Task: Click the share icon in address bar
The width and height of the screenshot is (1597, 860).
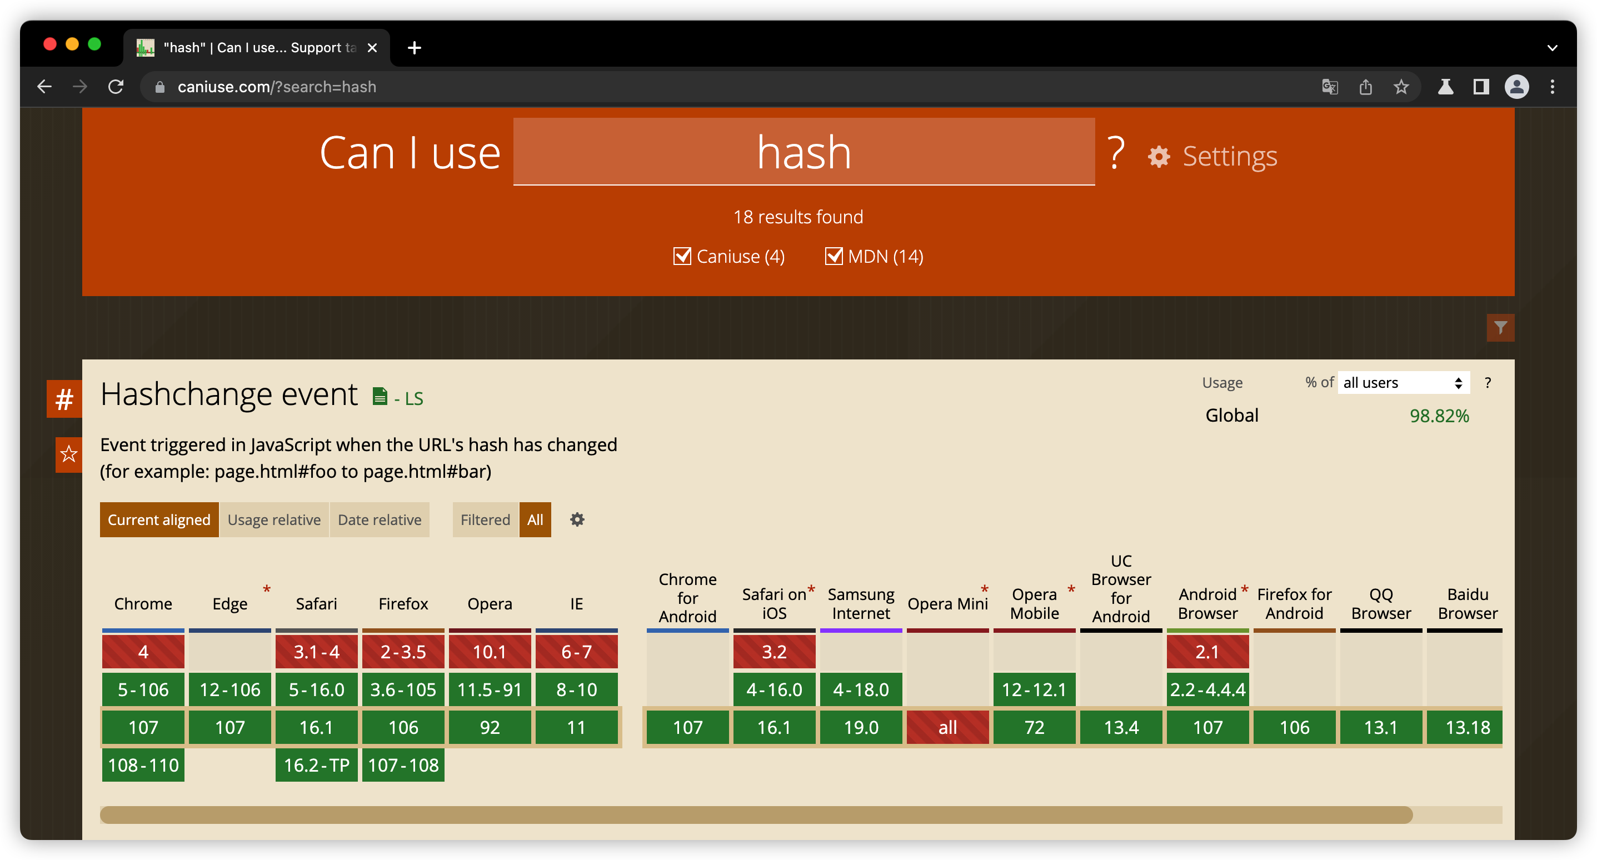Action: 1365,87
